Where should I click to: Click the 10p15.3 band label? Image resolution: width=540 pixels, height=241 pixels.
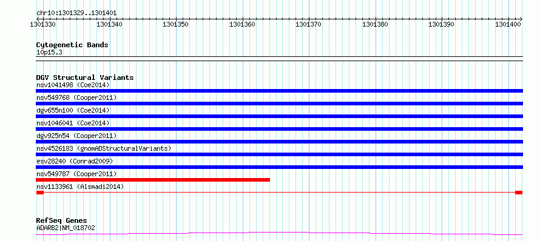[x=49, y=53]
